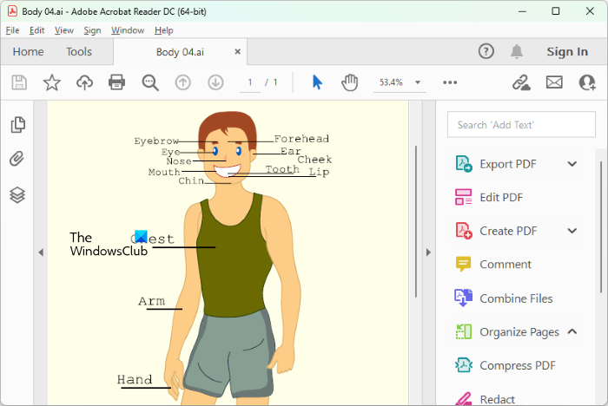The image size is (608, 406).
Task: Send file by email envelope icon
Action: (554, 82)
